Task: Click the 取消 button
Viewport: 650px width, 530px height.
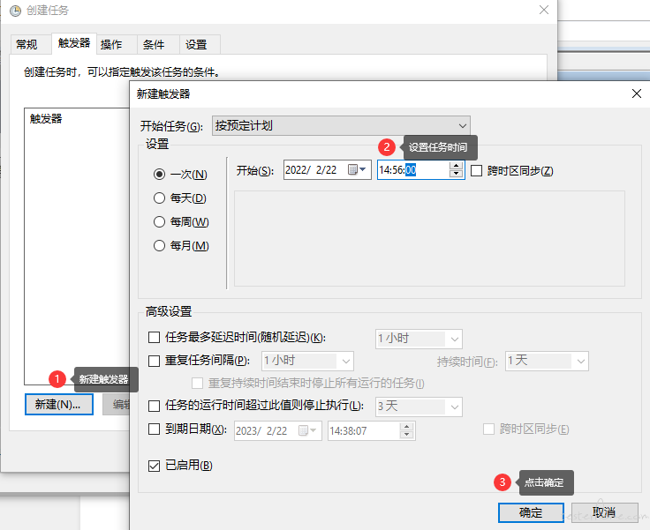Action: pos(604,512)
